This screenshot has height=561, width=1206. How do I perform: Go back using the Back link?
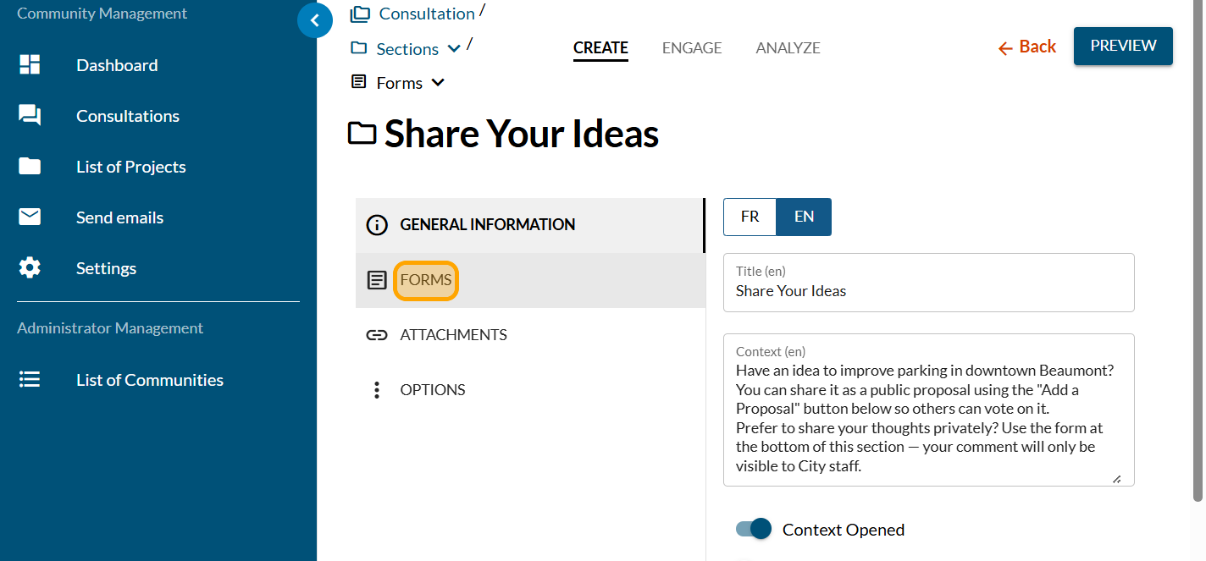tap(1027, 47)
